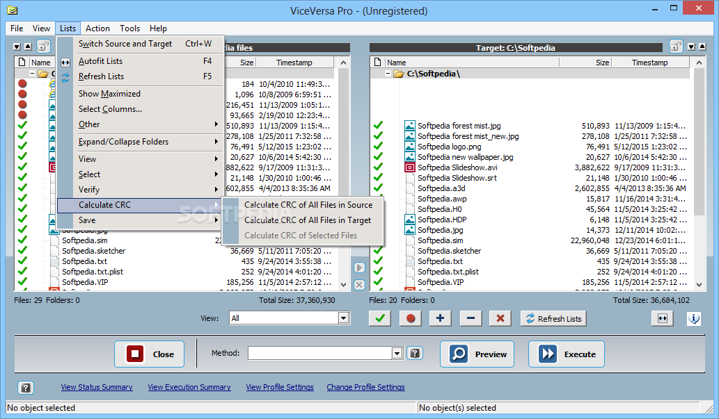Viewport: 719px width, 419px height.
Task: Click icon of Softpedia Slideshow.avi in target
Action: point(409,167)
